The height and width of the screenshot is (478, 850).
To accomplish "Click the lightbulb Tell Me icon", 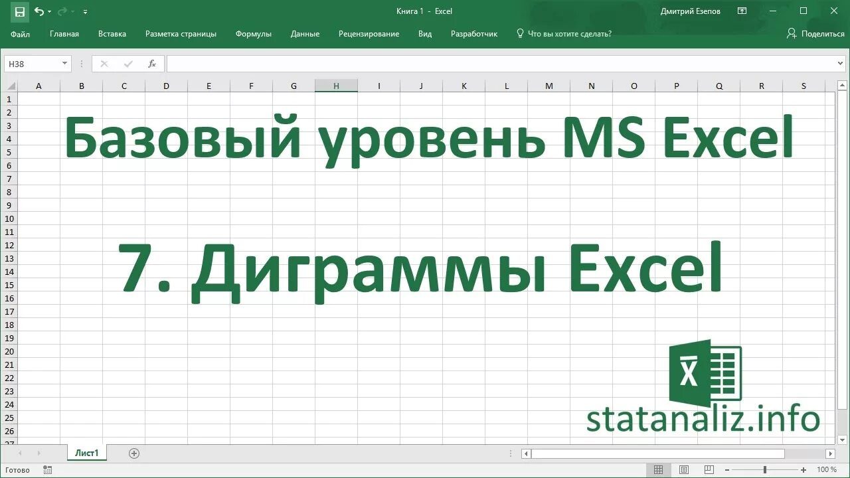I will click(520, 33).
